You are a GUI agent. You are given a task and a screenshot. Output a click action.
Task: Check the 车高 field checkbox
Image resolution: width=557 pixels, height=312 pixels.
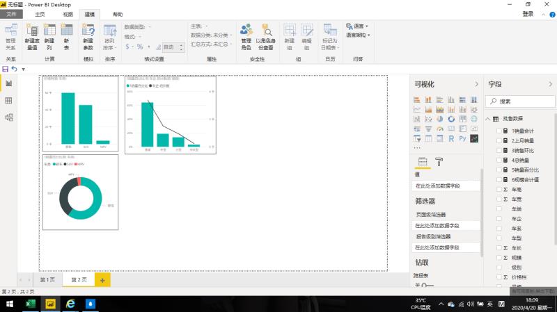click(499, 189)
